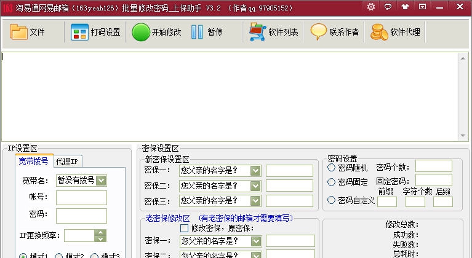This screenshot has width=472, height=258.
Task: Click the green 开始修改 start button
Action: click(x=141, y=32)
